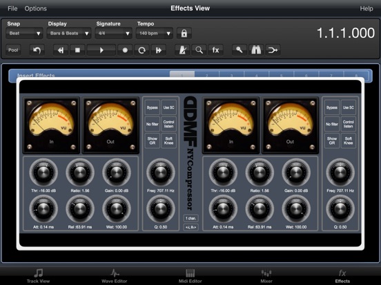Switch to Track View tab
Screen dimensions: 381x285
point(38,276)
